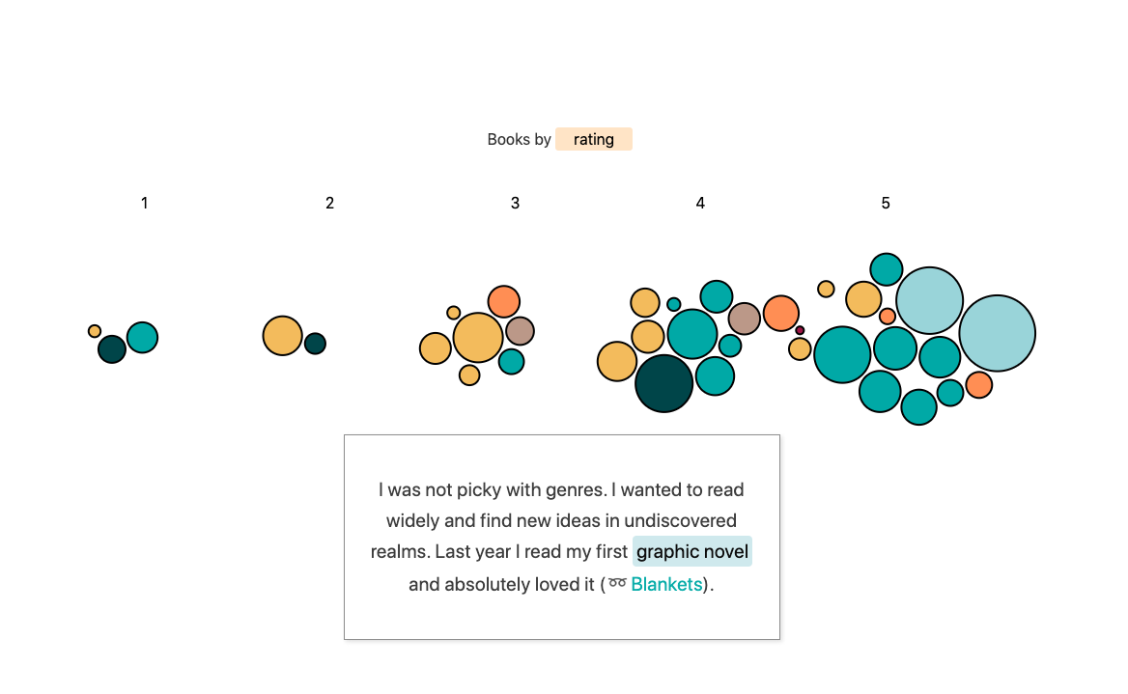Click the rating 5 column label

click(886, 203)
